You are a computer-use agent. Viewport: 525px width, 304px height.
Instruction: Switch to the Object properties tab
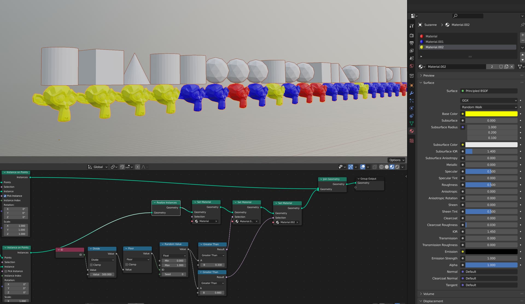coord(412,85)
